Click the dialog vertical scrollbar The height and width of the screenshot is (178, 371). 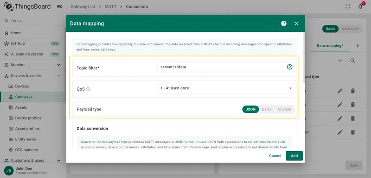tap(304, 58)
